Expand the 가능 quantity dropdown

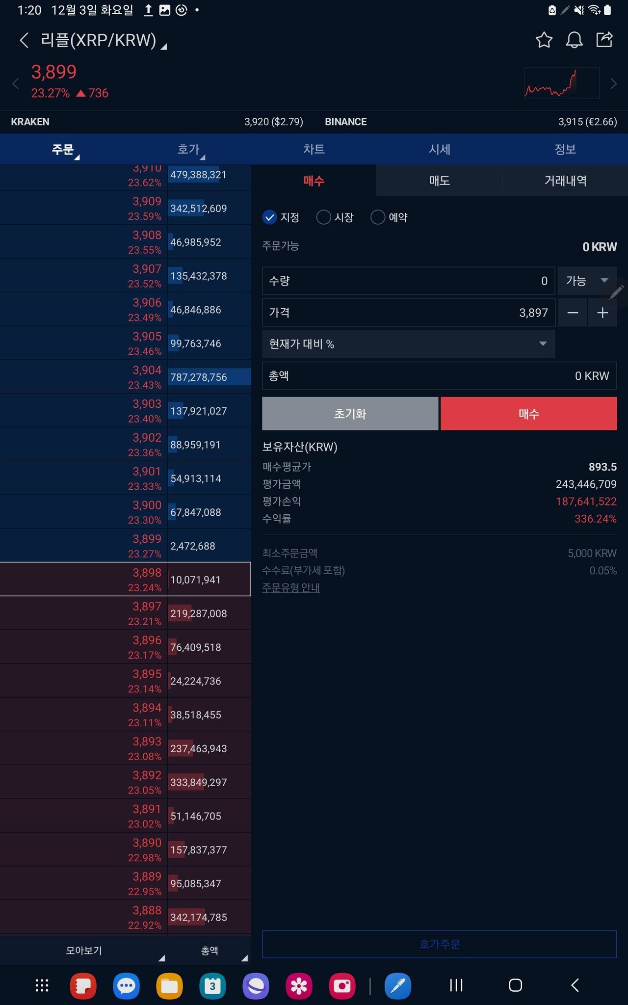[x=587, y=281]
